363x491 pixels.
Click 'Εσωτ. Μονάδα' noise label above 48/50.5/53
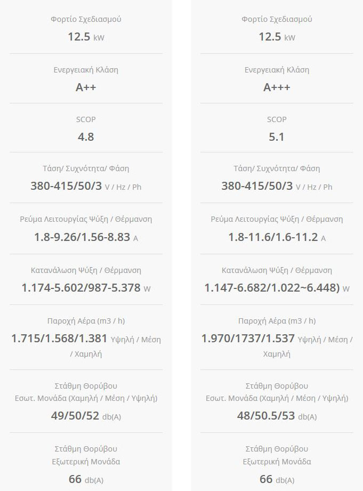277,398
